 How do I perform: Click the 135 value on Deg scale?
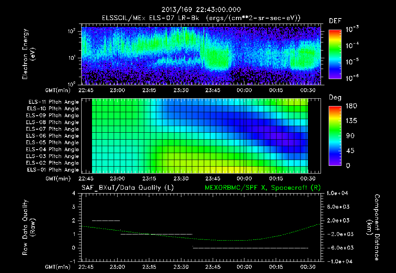click(351, 121)
